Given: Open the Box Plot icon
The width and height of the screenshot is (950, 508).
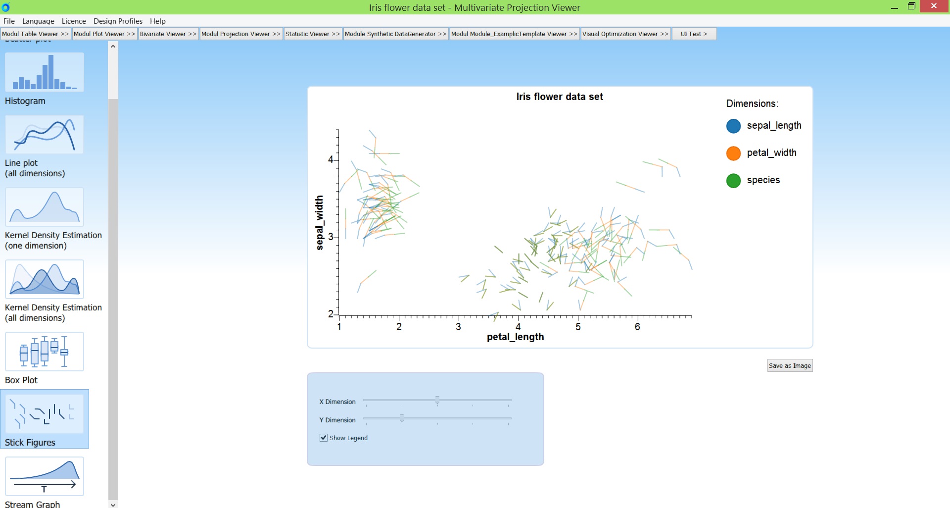Looking at the screenshot, I should 45,352.
